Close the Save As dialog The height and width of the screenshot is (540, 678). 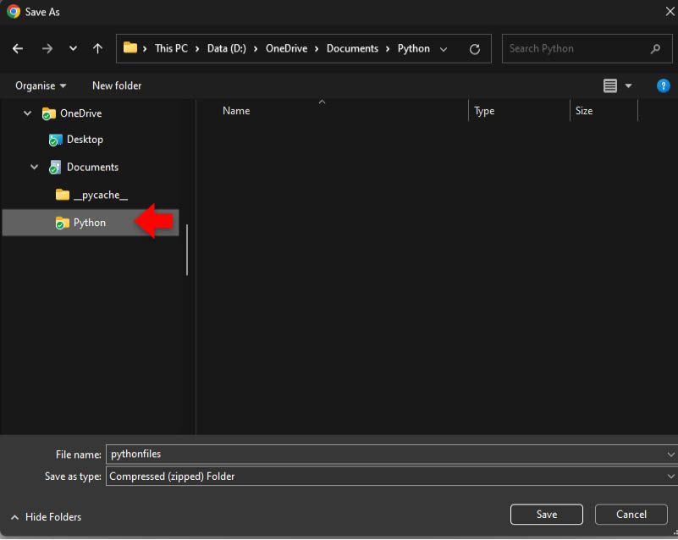point(670,12)
